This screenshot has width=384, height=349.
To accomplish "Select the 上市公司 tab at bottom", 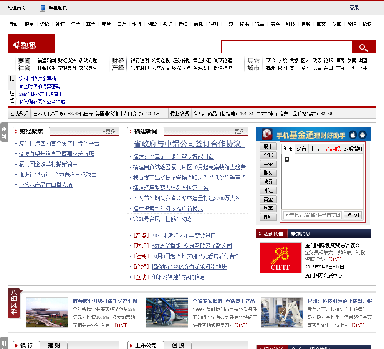I will [x=146, y=345].
